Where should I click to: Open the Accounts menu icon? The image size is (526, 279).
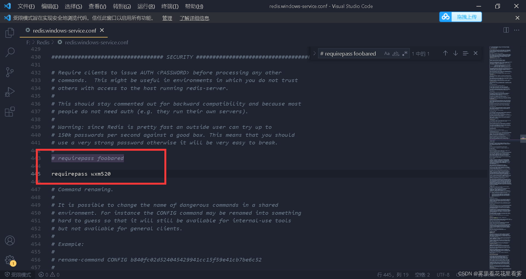[x=10, y=240]
